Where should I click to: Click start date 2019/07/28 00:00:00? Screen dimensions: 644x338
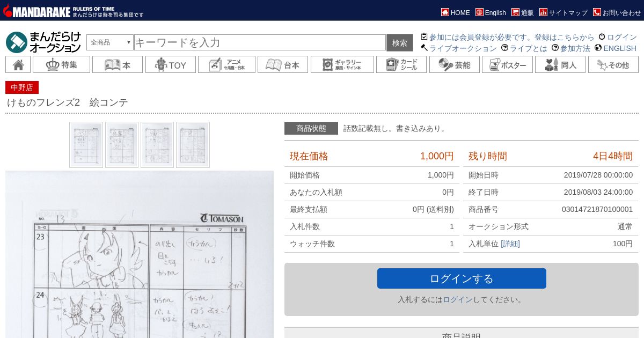click(x=598, y=175)
